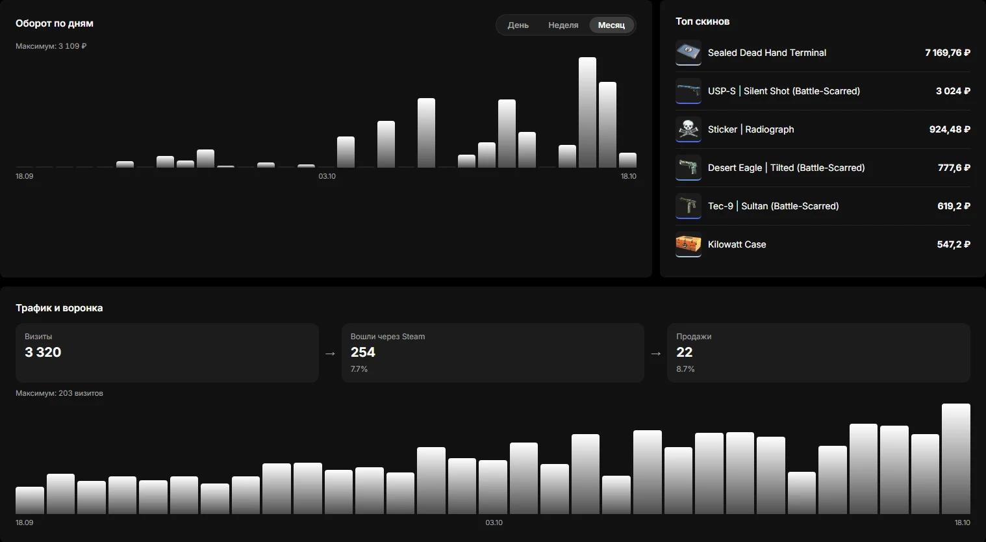Click Трафик и воронка heading
Image resolution: width=986 pixels, height=542 pixels.
click(59, 308)
